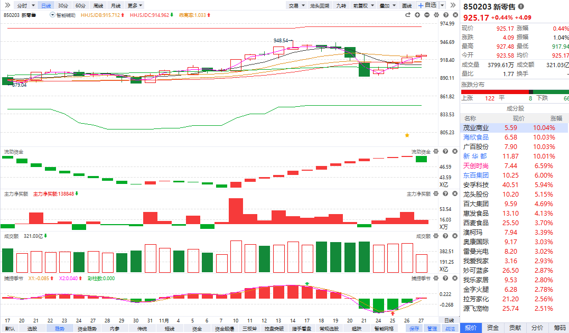Viewport: 569px width, 333px height.
Task: Close the 主力净买额 indicator panel
Action: (x=455, y=193)
